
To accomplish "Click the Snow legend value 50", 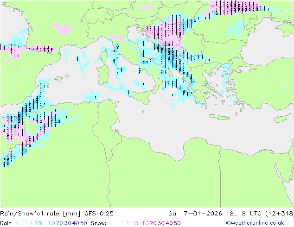I will tap(178, 223).
